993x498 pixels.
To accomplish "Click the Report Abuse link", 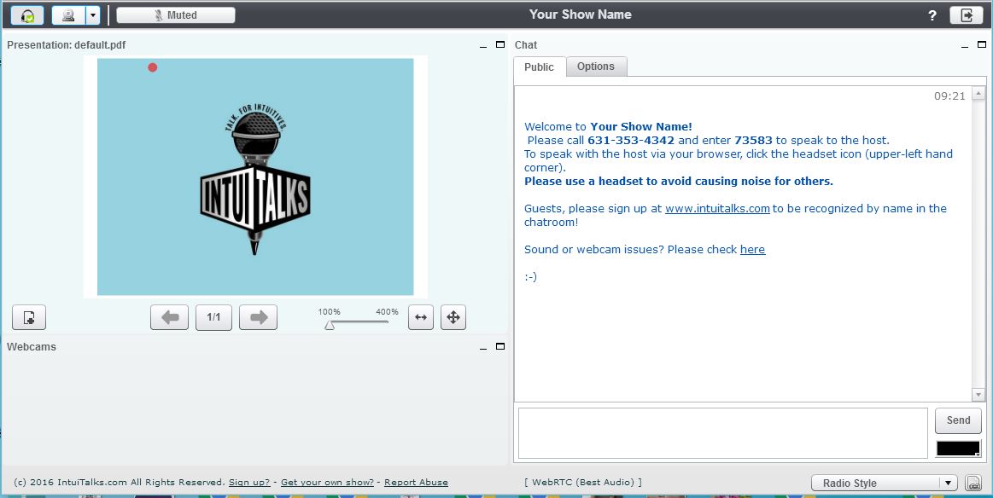I will (x=416, y=482).
